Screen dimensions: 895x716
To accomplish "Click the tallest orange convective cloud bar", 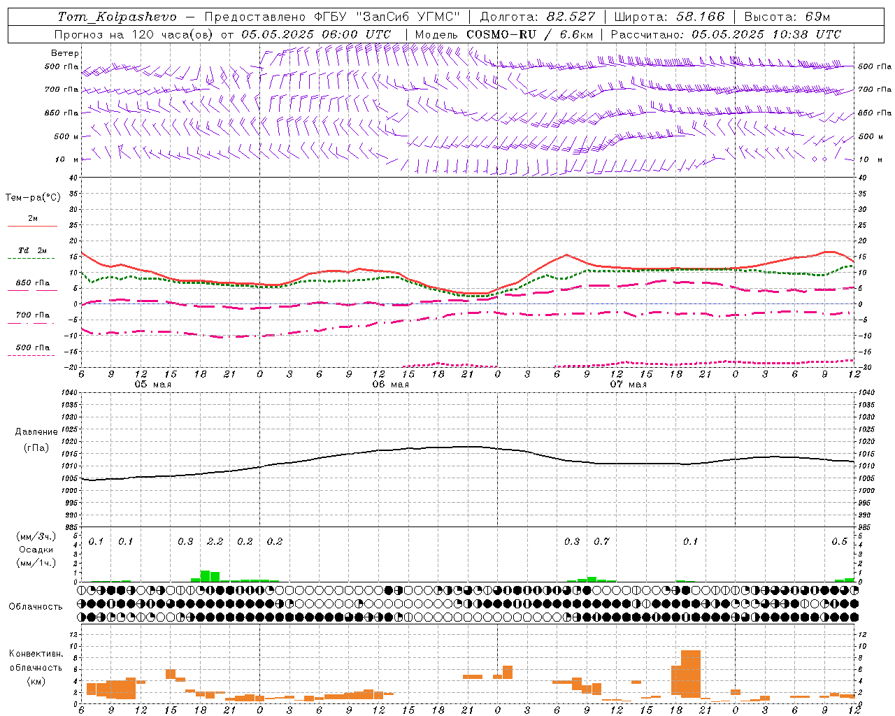I will click(691, 674).
